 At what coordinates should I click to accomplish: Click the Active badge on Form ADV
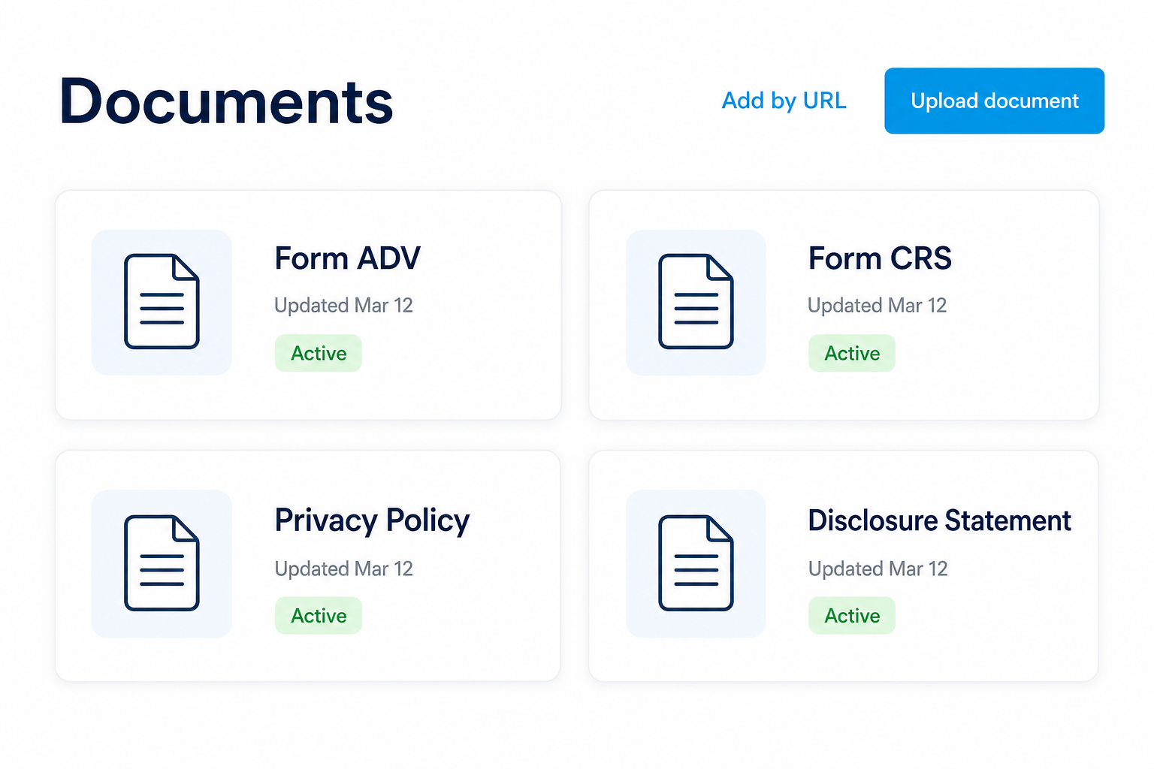319,353
